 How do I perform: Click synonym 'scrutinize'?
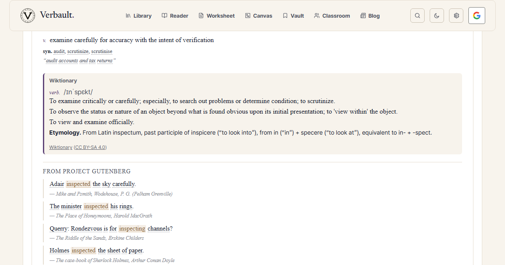click(x=78, y=51)
